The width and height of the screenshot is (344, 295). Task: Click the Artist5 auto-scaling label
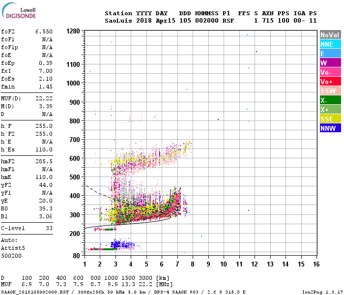[13, 248]
